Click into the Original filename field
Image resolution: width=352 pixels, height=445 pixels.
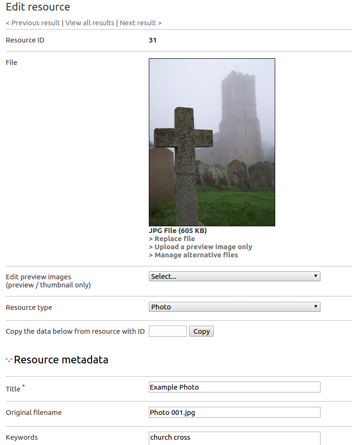[x=234, y=413]
